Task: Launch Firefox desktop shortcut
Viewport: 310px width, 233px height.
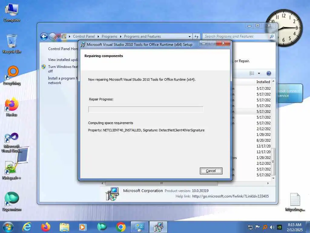Action: click(x=12, y=107)
